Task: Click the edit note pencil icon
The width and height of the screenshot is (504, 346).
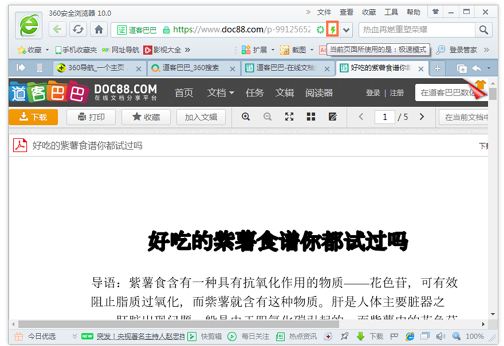Action: [x=333, y=117]
